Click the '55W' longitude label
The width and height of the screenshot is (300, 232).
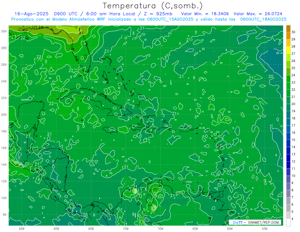pos(265,229)
